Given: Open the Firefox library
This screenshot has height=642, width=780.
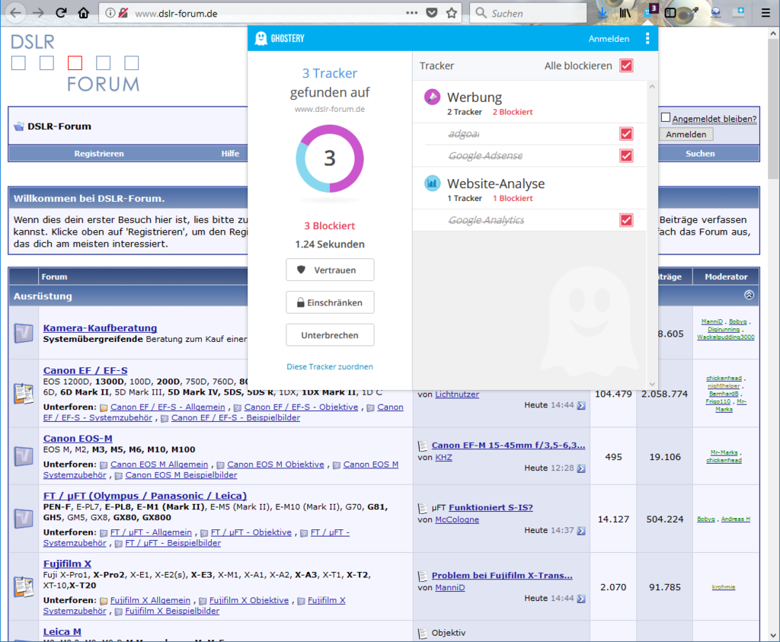Looking at the screenshot, I should (625, 13).
